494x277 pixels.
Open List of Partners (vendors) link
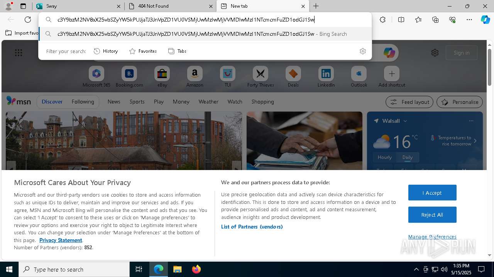252,227
